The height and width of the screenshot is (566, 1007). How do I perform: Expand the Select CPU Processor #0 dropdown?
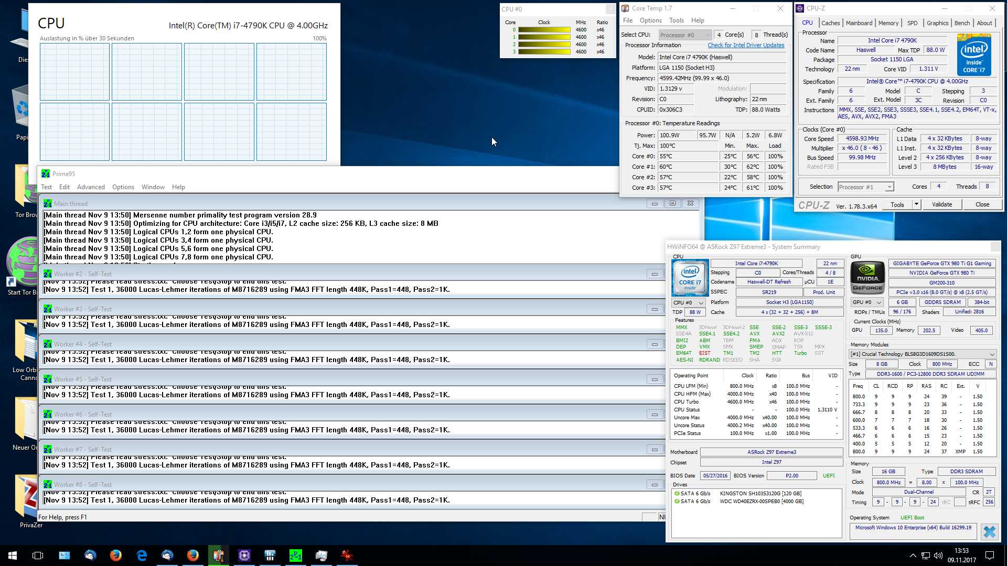(707, 35)
